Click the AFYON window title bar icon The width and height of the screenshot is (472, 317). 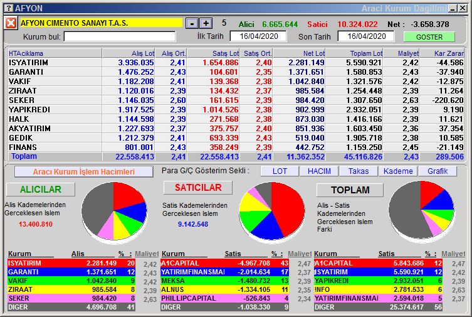pyautogui.click(x=6, y=8)
